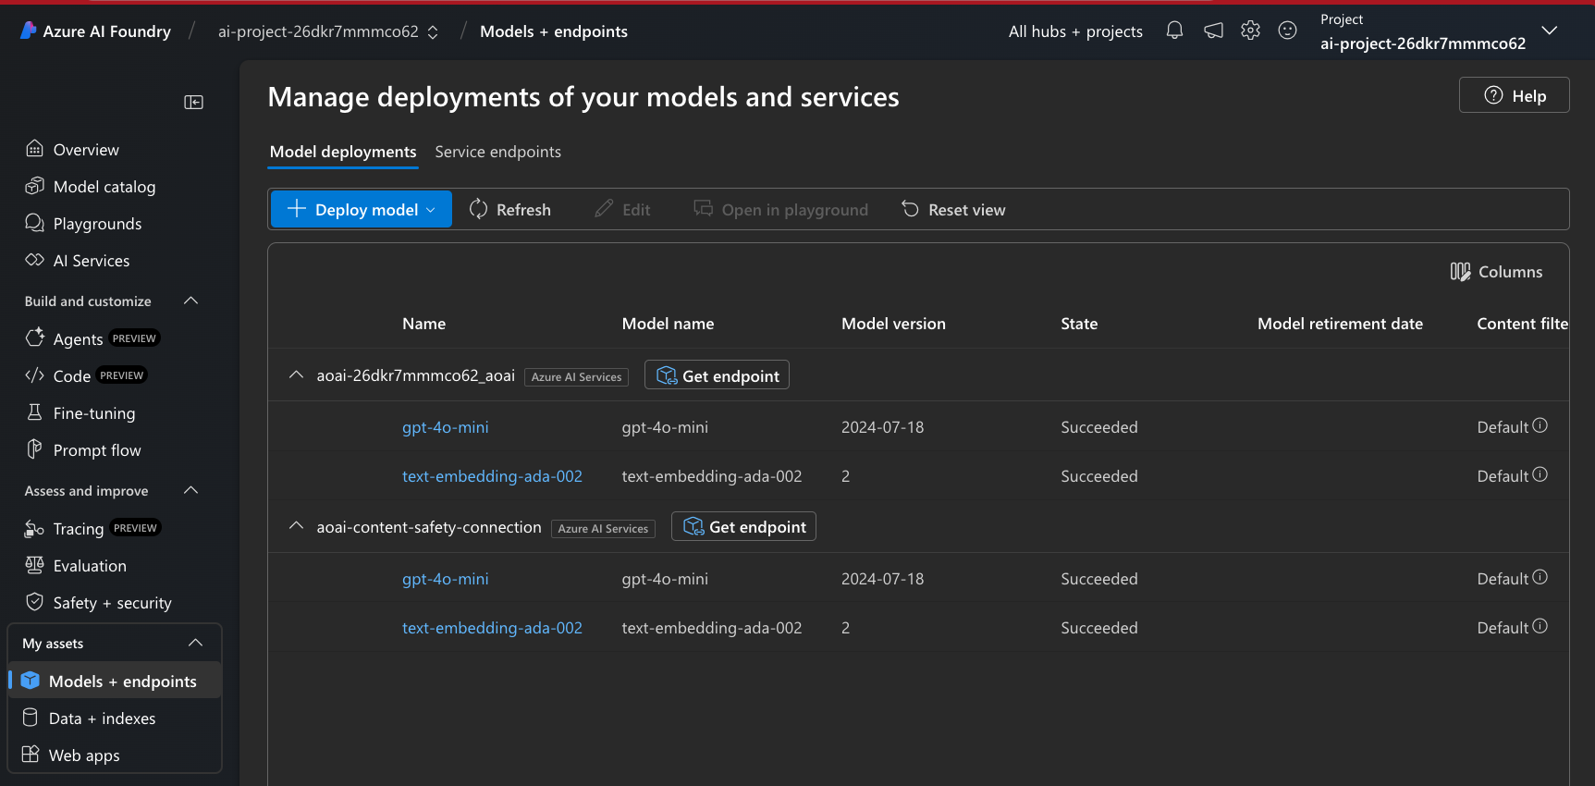Image resolution: width=1595 pixels, height=786 pixels.
Task: Open text-embedding-ada-002 link under aoai-26dkr7mmmco62_aoai
Action: [x=492, y=476]
